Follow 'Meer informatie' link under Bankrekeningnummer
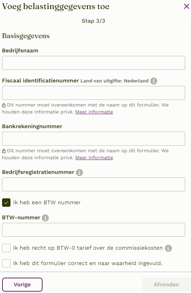 click(x=94, y=158)
